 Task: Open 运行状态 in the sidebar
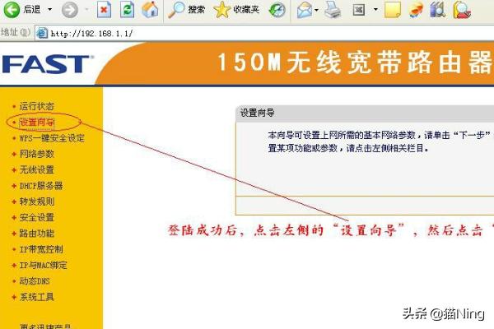click(37, 106)
